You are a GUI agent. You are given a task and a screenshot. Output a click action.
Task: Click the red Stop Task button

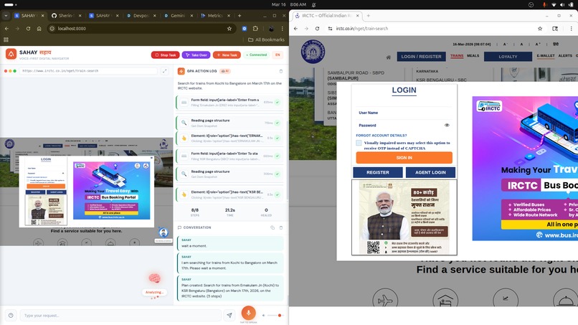(x=165, y=55)
